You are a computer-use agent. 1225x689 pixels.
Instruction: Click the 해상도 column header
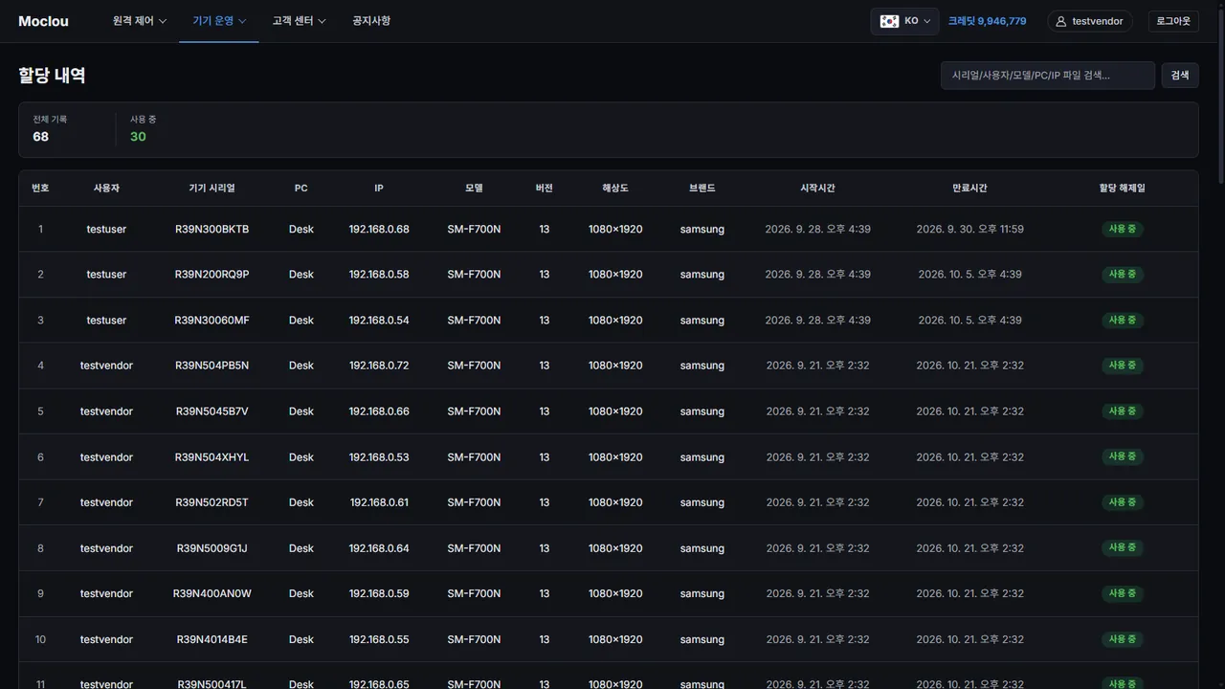[615, 189]
